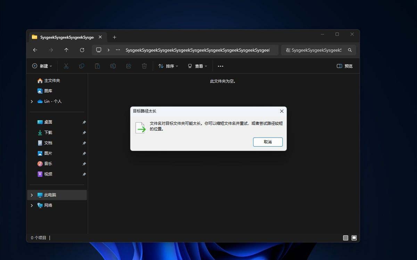Viewport: 417px width, 260px height.
Task: Click the pin icon next to 音乐
Action: (84, 164)
